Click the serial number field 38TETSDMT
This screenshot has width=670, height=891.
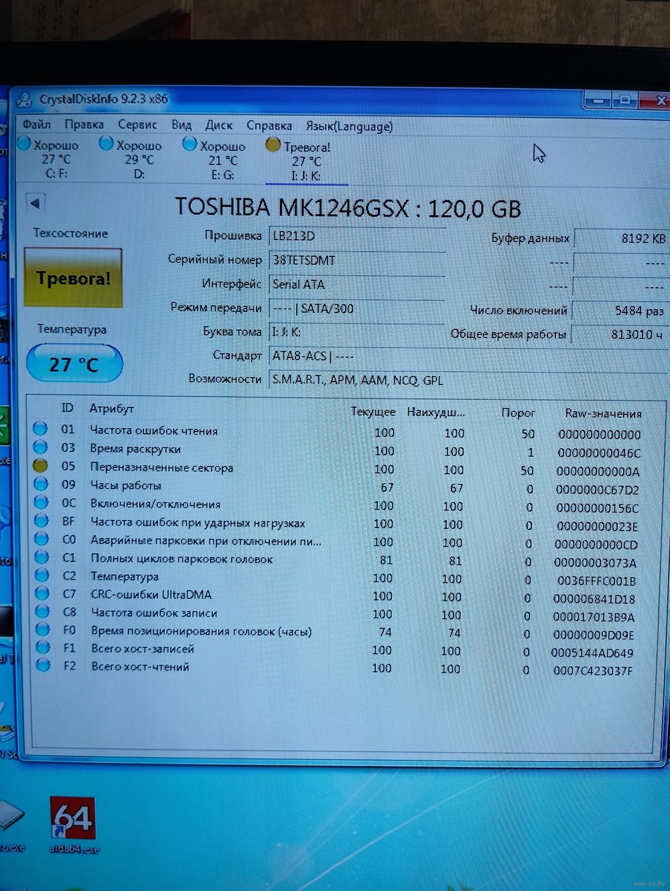pyautogui.click(x=356, y=260)
